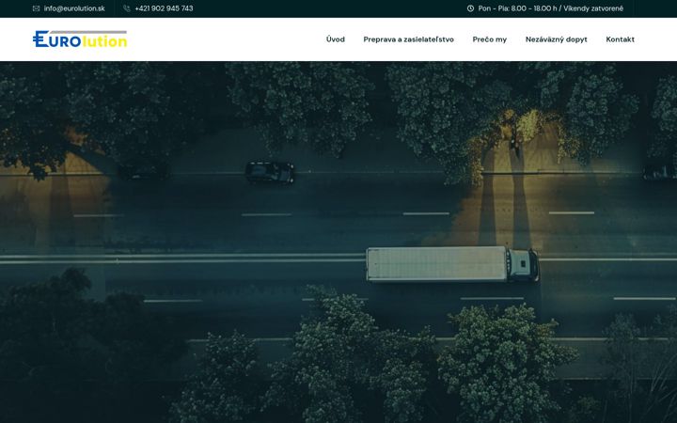Navigate to Nezáväzný dopyt form

coord(556,39)
